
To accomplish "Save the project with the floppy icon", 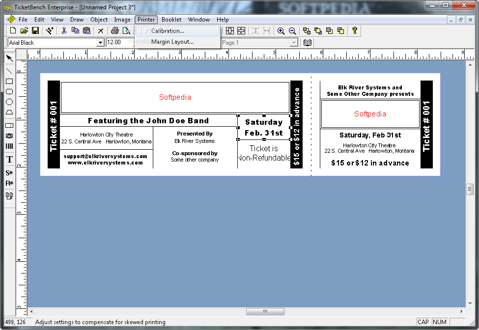I will pos(35,30).
